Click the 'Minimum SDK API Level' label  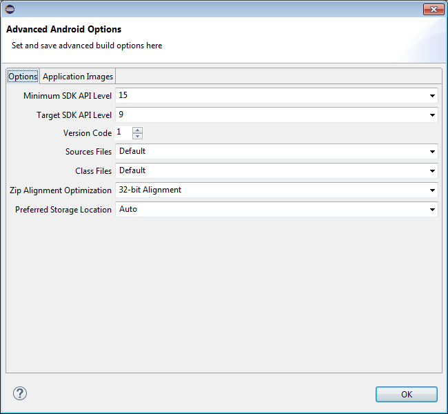68,96
